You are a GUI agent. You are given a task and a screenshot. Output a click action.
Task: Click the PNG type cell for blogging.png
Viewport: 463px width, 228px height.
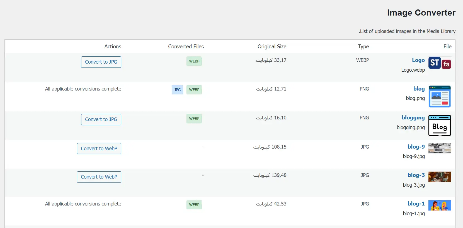364,118
